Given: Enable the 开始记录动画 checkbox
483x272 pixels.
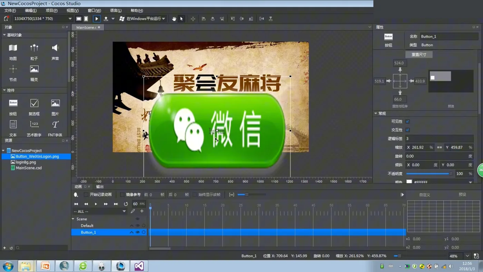Looking at the screenshot, I should [86, 195].
